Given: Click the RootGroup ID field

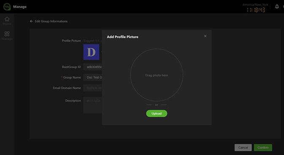Looking at the screenshot, I should click(x=93, y=67).
